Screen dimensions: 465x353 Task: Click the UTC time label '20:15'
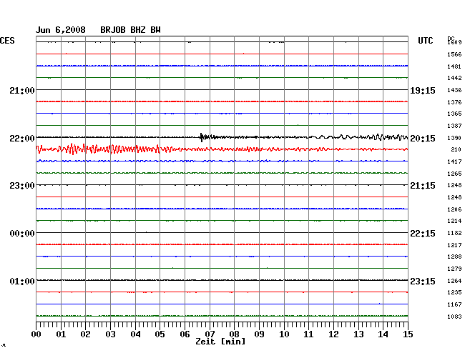[423, 138]
